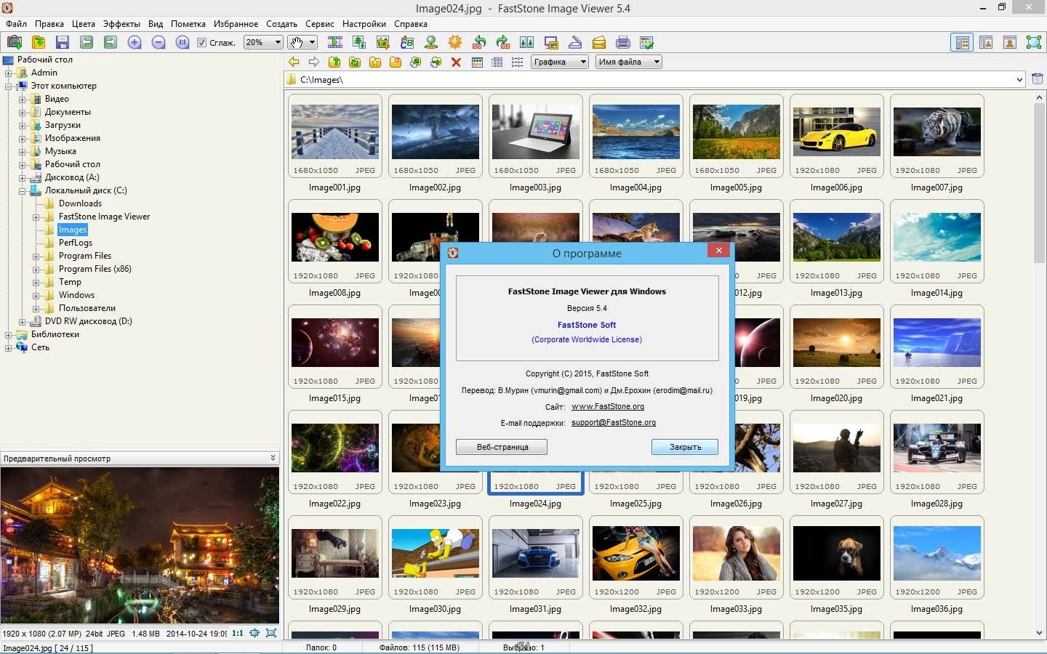Collapse the Локальный диск (C:) node
The height and width of the screenshot is (654, 1047).
pyautogui.click(x=22, y=190)
